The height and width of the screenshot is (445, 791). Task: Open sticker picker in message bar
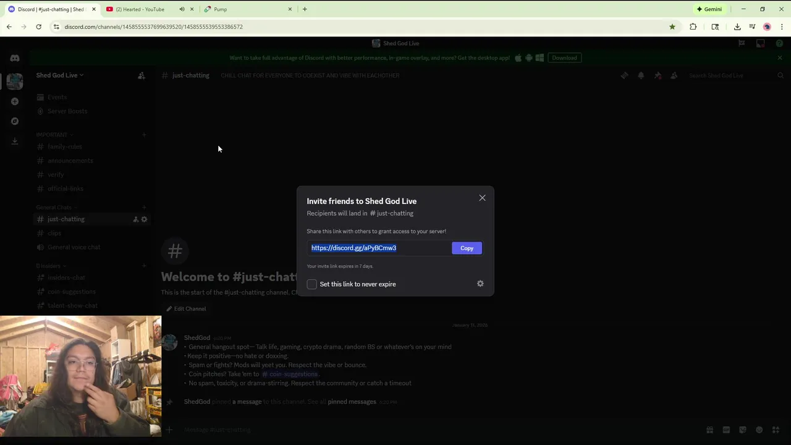(743, 430)
